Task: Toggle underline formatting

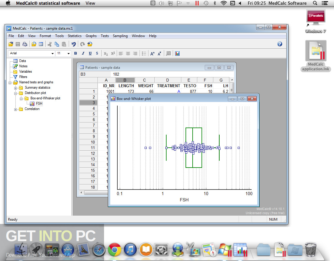Action: point(90,53)
